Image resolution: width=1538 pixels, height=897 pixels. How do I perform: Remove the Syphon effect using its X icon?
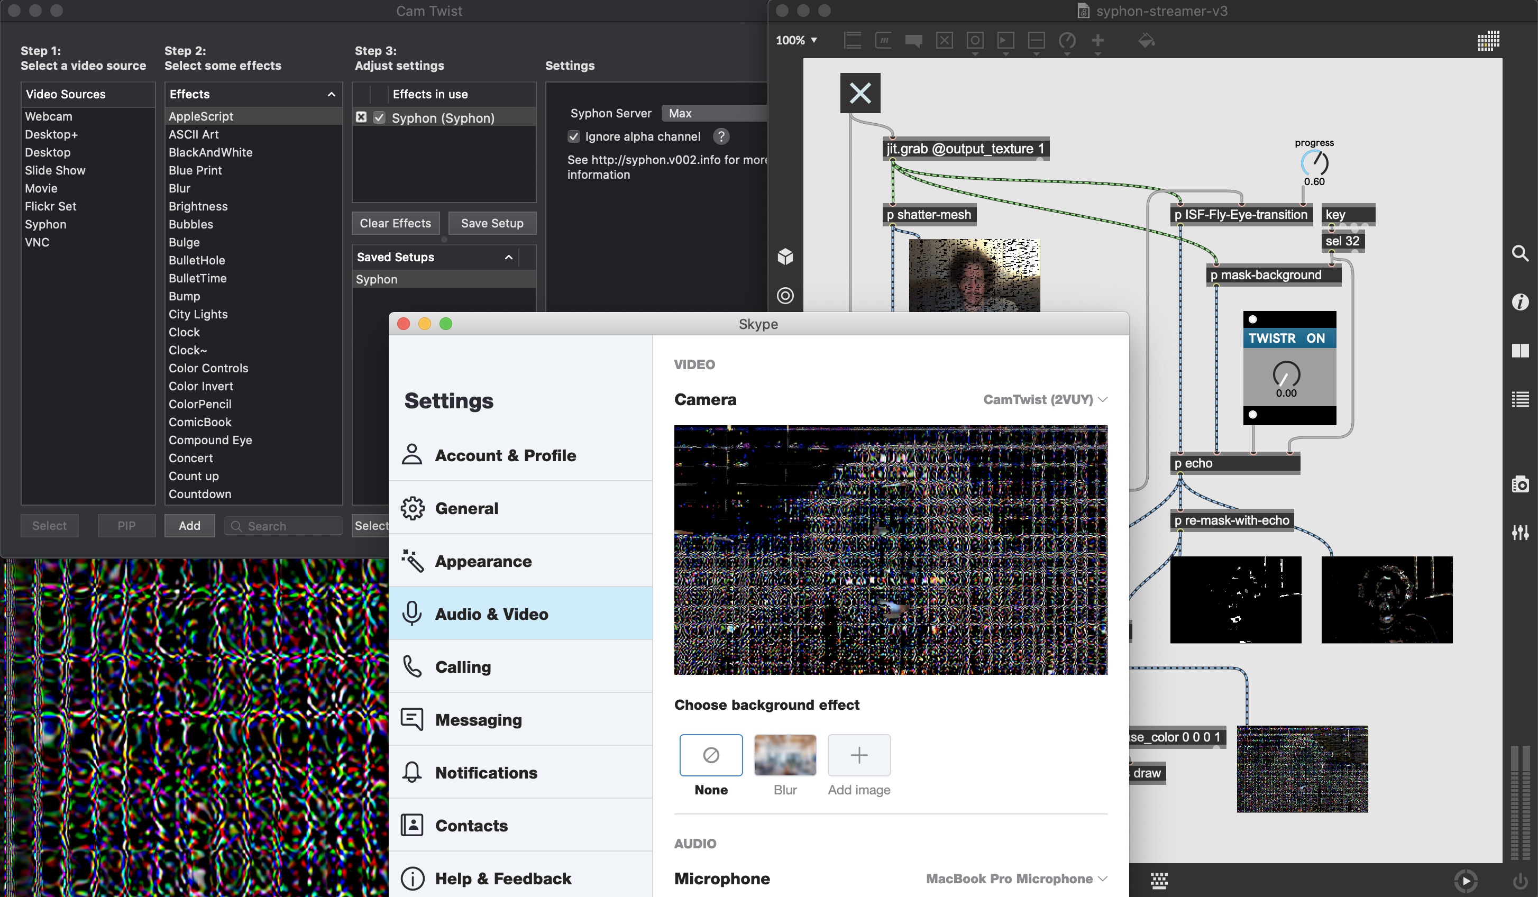pos(361,117)
